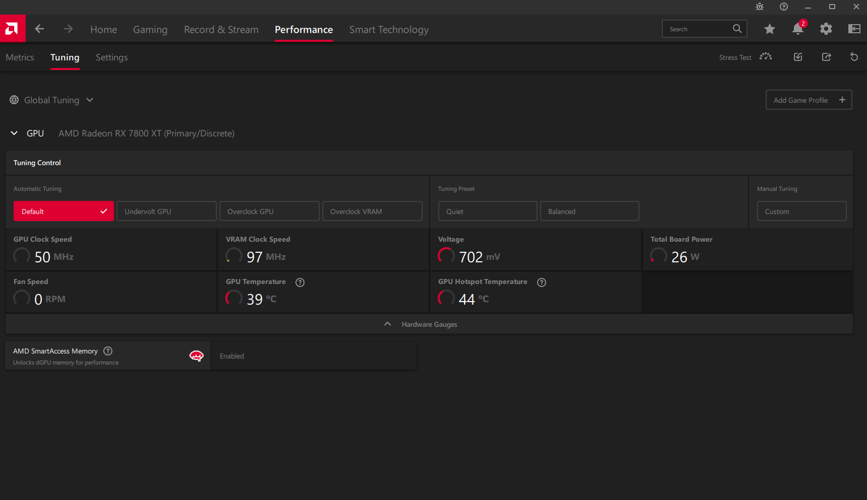Select the Quiet tuning preset
The height and width of the screenshot is (500, 867).
pos(488,211)
